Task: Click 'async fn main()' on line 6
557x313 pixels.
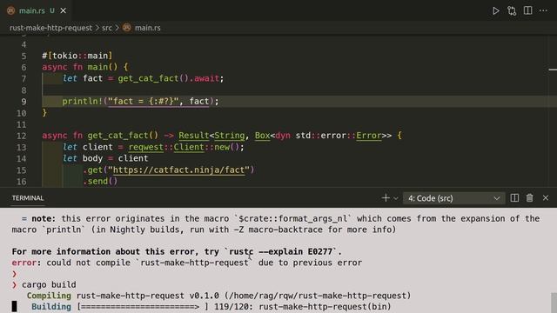Action: [80, 67]
